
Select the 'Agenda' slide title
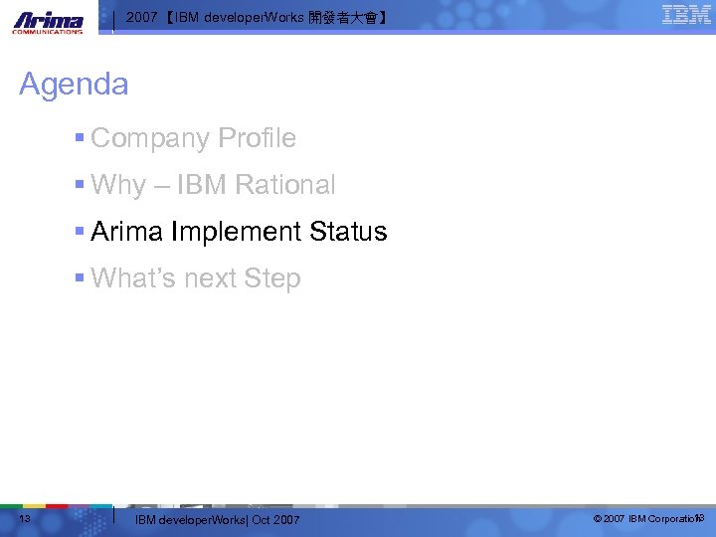74,85
